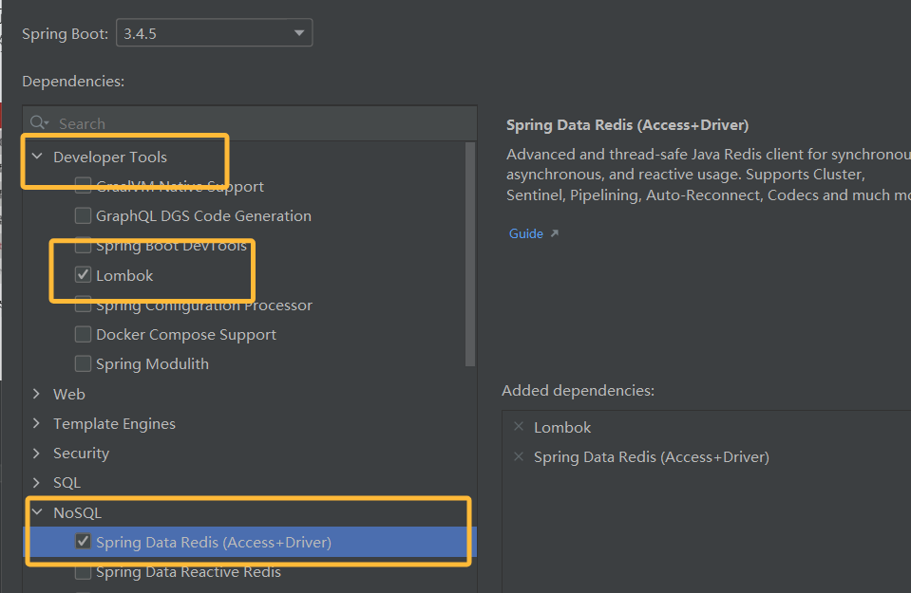The width and height of the screenshot is (911, 593).
Task: Expand the SQL category
Action: 37,482
